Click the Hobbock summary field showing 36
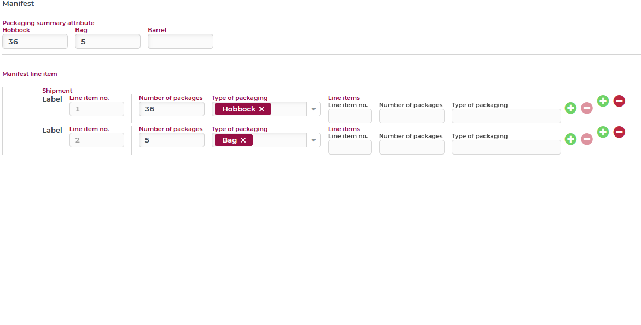Screen dimensions: 641x325 [x=35, y=41]
